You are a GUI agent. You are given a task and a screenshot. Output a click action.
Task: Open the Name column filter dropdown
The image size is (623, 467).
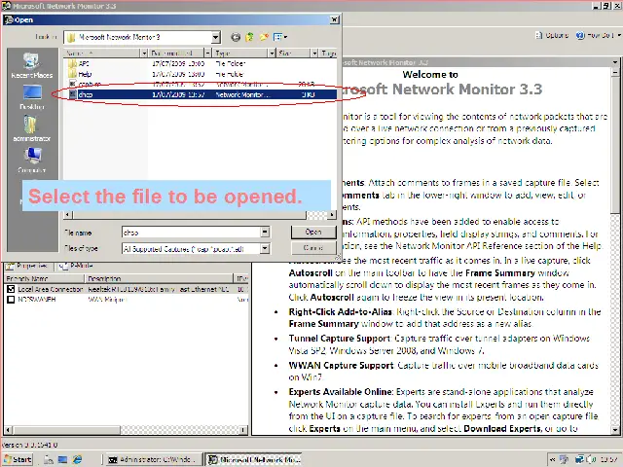pyautogui.click(x=144, y=53)
